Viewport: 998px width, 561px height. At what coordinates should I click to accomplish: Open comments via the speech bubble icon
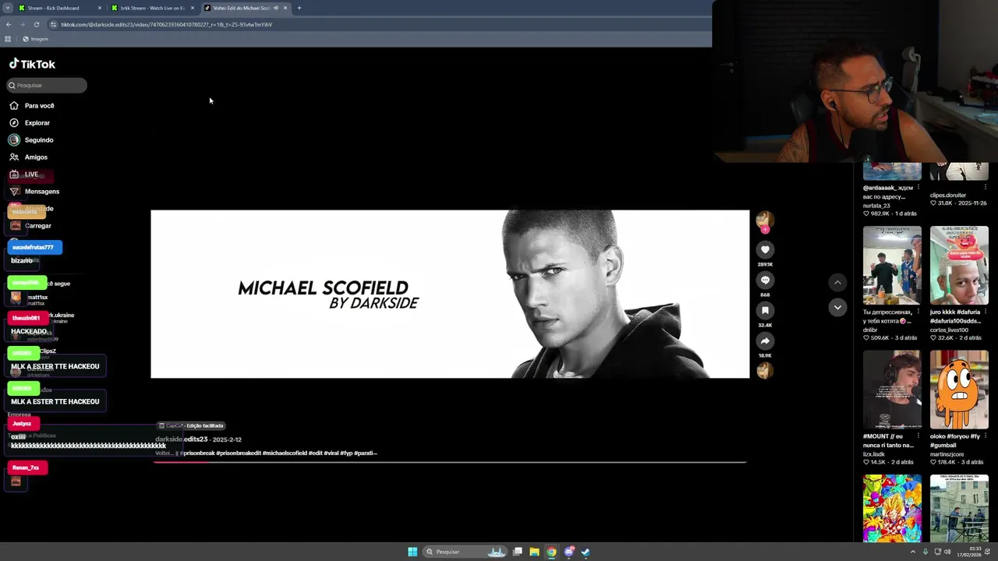765,280
